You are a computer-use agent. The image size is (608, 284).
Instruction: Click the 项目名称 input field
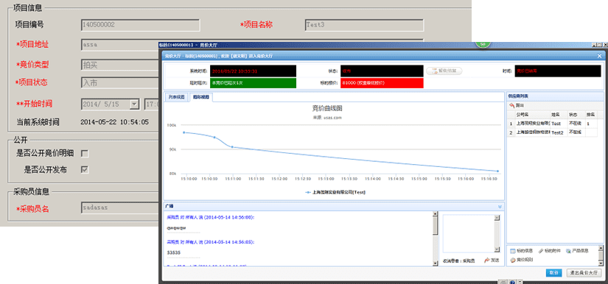pyautogui.click(x=364, y=25)
